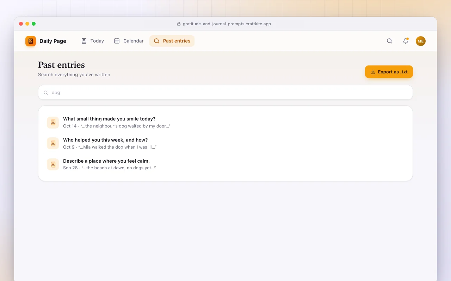Switch to the Calendar tab

[x=129, y=41]
